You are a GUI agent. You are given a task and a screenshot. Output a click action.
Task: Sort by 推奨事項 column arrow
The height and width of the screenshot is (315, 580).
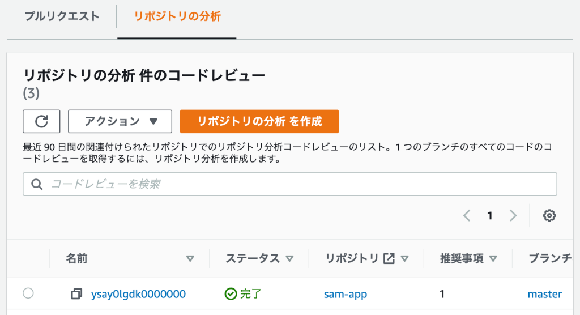point(493,259)
